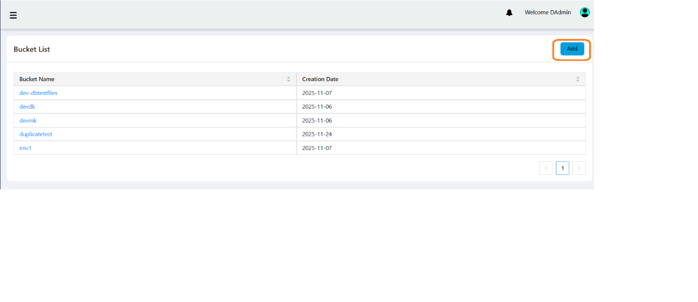Go to the previous page arrow
This screenshot has height=302, width=698.
(546, 168)
